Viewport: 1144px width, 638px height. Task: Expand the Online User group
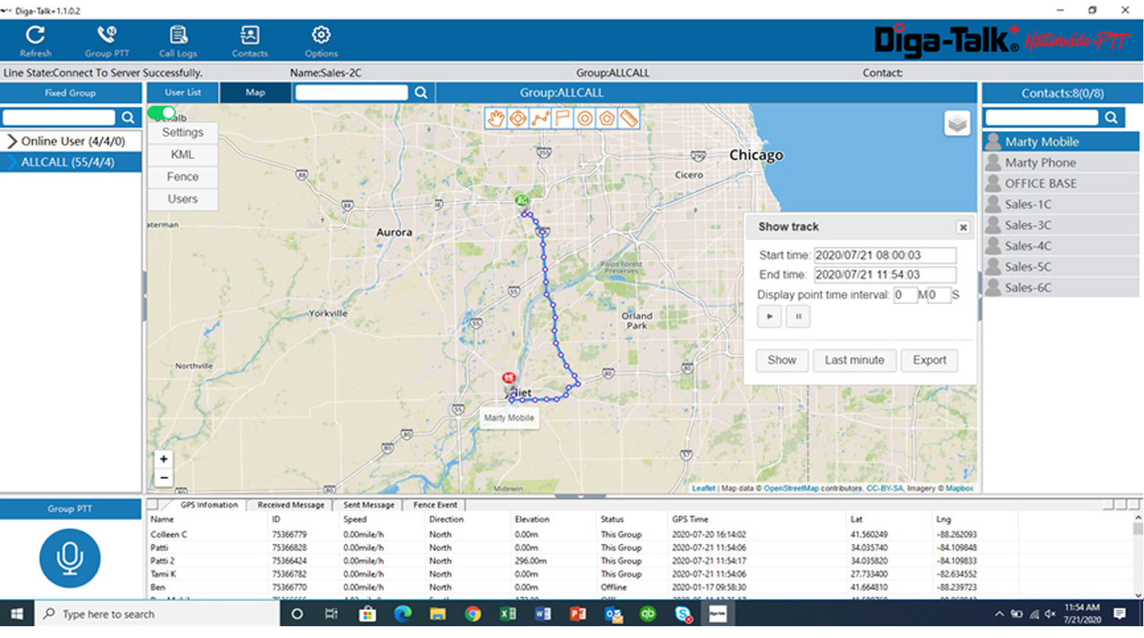coord(12,141)
